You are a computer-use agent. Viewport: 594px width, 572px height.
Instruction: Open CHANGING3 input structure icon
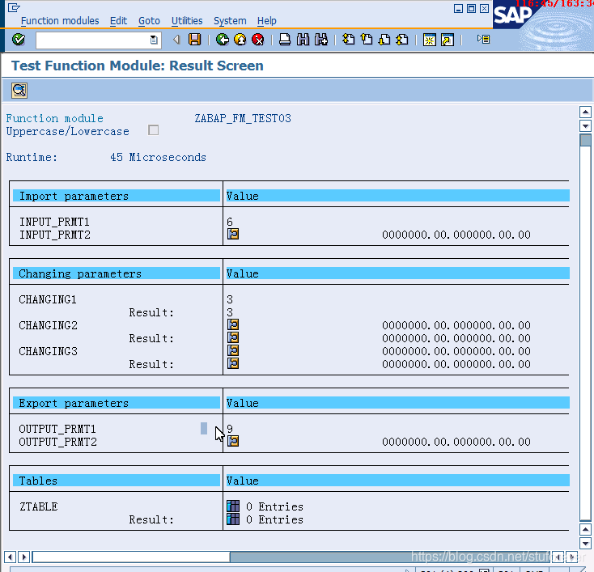click(x=233, y=350)
